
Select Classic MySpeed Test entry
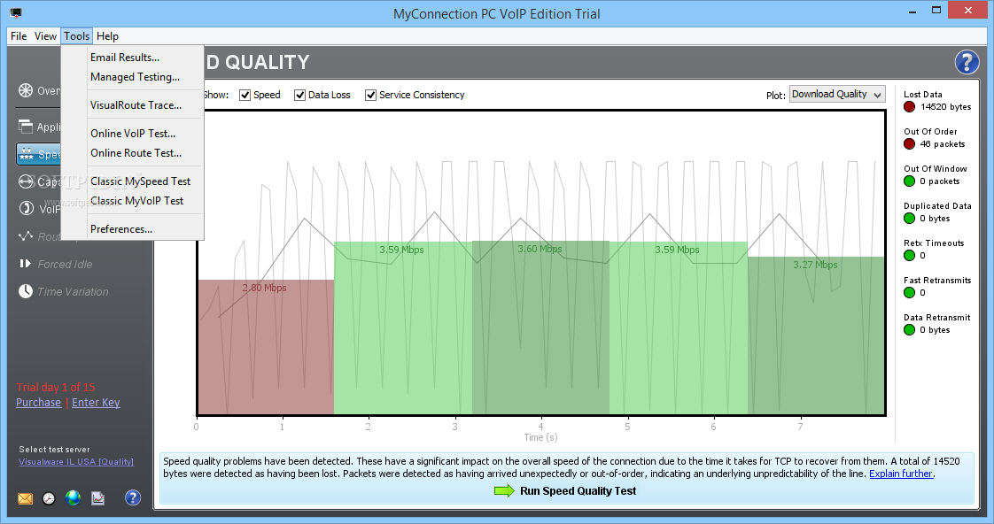pyautogui.click(x=133, y=181)
